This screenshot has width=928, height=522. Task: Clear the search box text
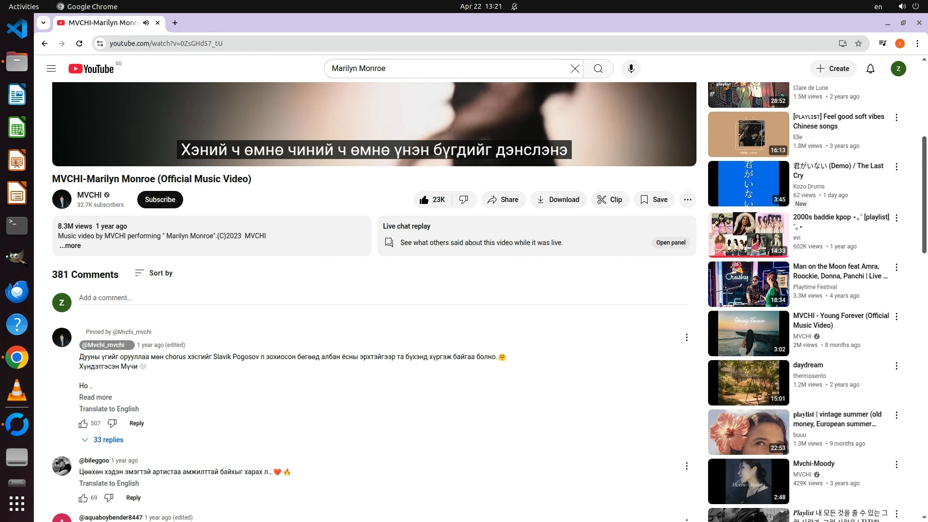coord(575,69)
